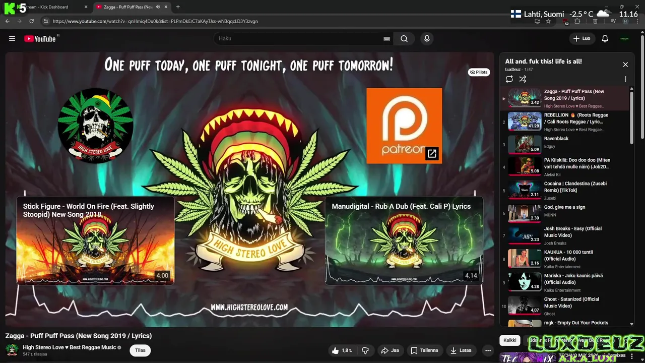Viewport: 645px width, 363px height.
Task: Go to YouTube home via logo
Action: click(40, 39)
